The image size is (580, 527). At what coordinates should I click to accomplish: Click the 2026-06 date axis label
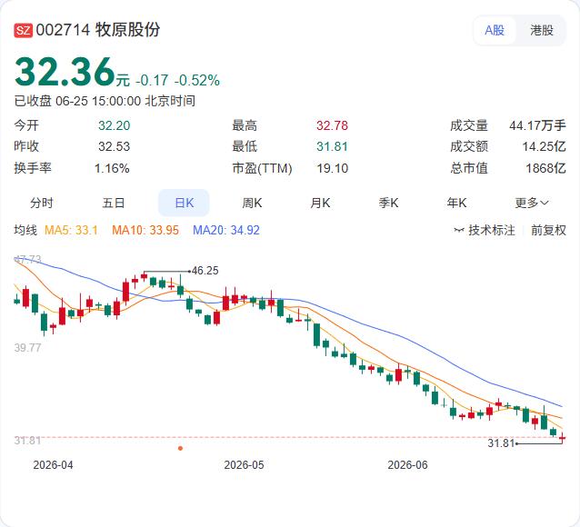click(x=407, y=465)
